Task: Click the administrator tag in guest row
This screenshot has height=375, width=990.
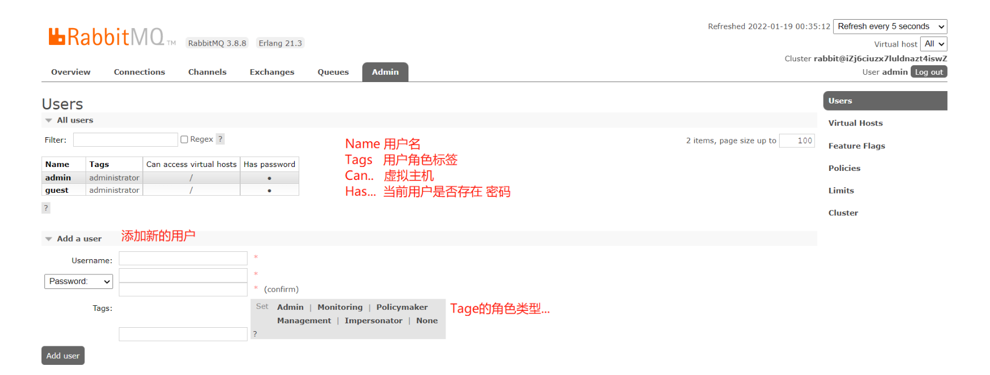Action: coord(114,190)
